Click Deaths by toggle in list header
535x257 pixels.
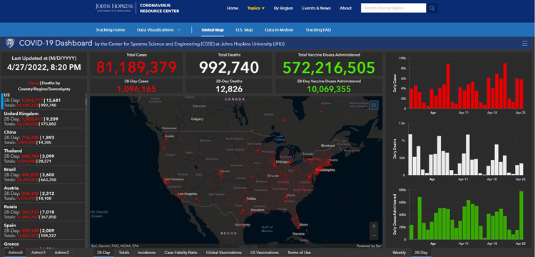click(51, 83)
